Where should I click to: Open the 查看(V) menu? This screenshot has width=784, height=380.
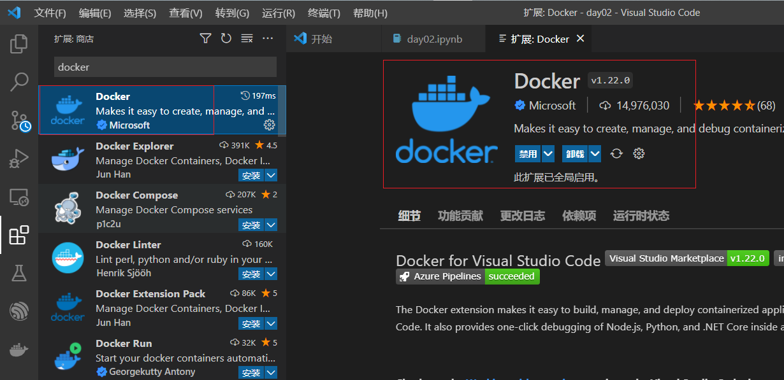coord(185,13)
